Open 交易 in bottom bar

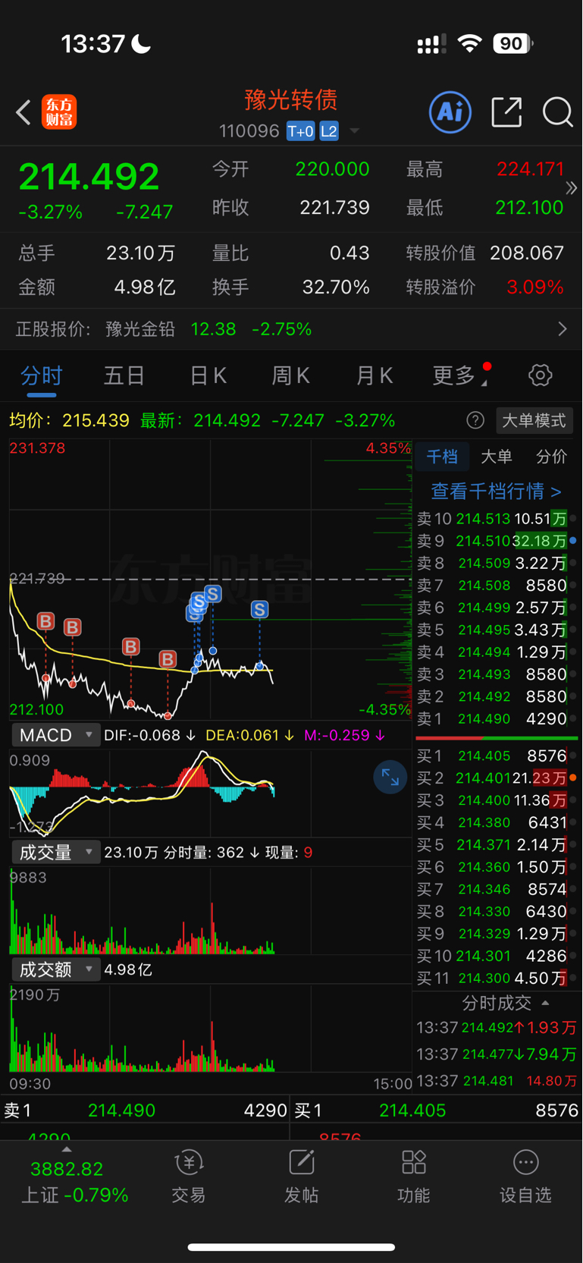[189, 1177]
